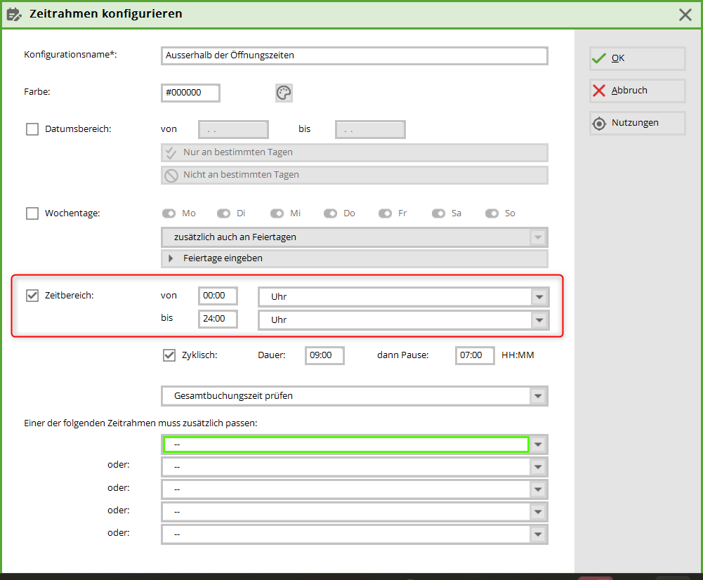The height and width of the screenshot is (580, 703).
Task: Open the color palette picker icon
Action: [x=284, y=93]
